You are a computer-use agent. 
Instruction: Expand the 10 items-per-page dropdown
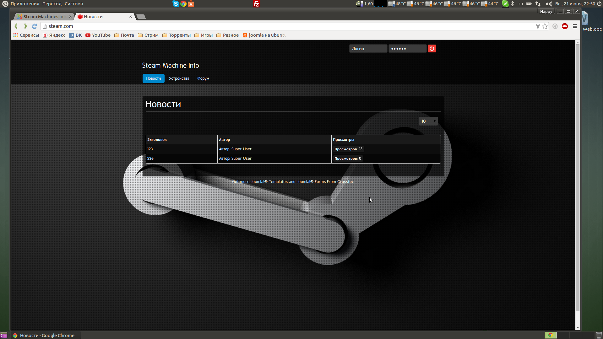coord(428,121)
